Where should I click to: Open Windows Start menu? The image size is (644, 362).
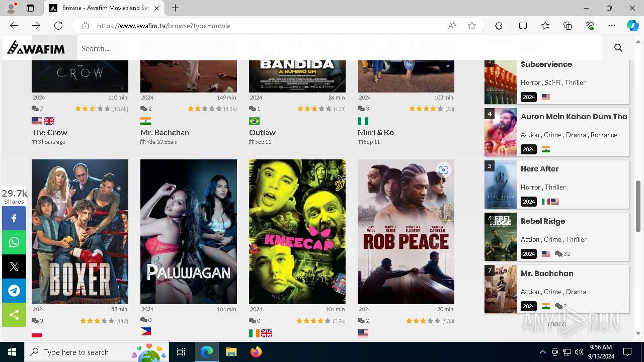[12, 352]
